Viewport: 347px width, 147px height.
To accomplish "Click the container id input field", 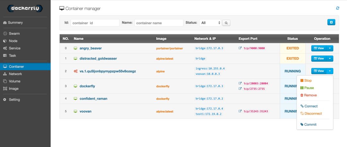I will pos(95,23).
